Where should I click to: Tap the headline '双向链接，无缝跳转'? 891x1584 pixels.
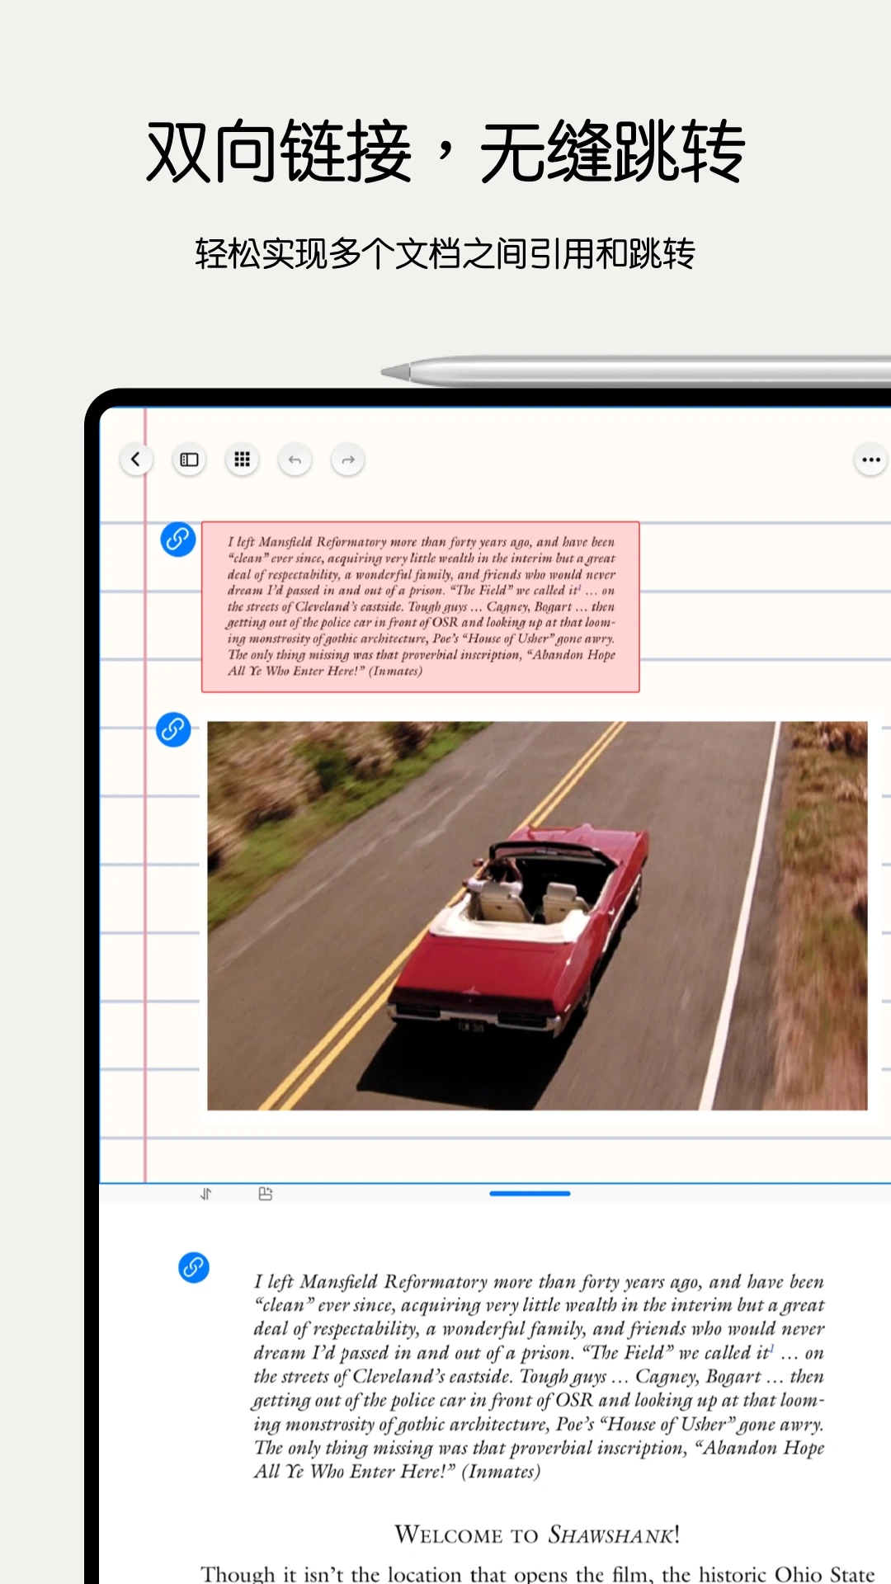[x=445, y=151]
